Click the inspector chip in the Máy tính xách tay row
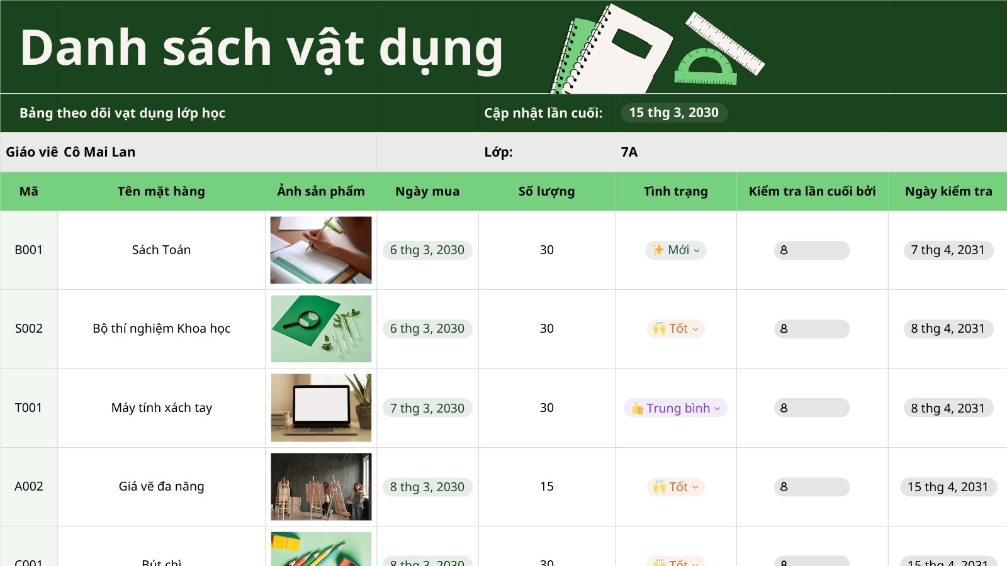The width and height of the screenshot is (1007, 566). pos(812,408)
